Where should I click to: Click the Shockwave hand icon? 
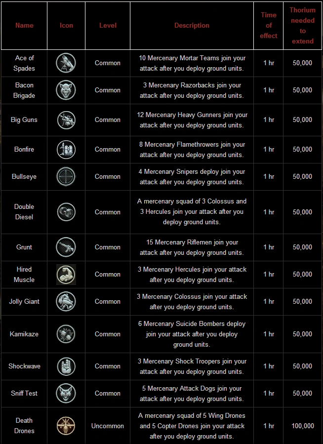66,366
